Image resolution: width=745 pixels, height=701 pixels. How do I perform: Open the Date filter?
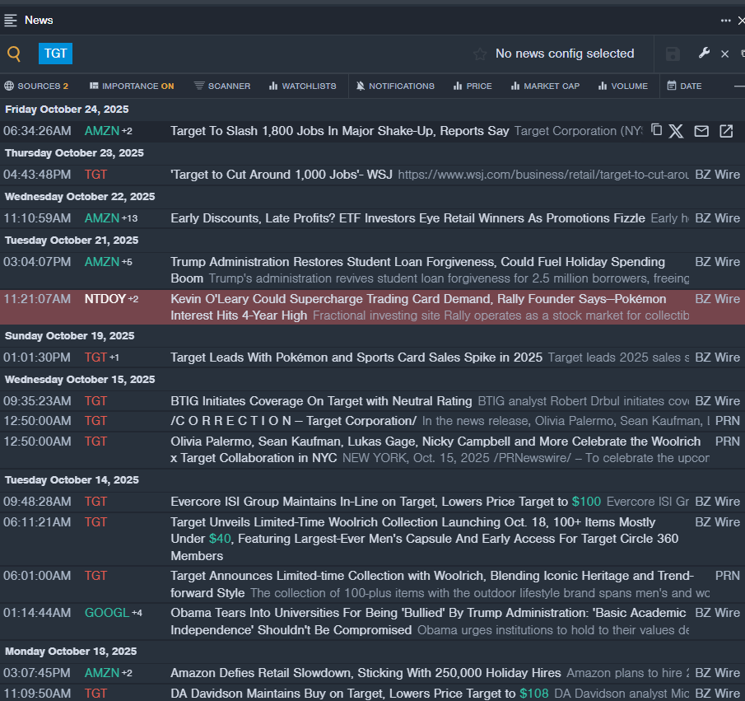(x=684, y=86)
